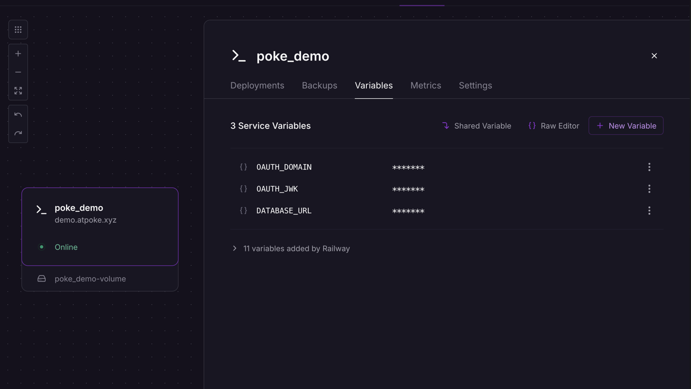691x389 pixels.
Task: Click the grid dots canvas icon
Action: click(18, 29)
